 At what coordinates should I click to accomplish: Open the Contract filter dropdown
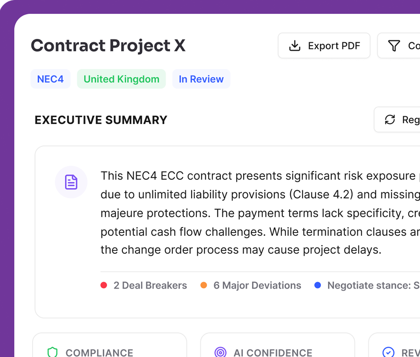404,46
